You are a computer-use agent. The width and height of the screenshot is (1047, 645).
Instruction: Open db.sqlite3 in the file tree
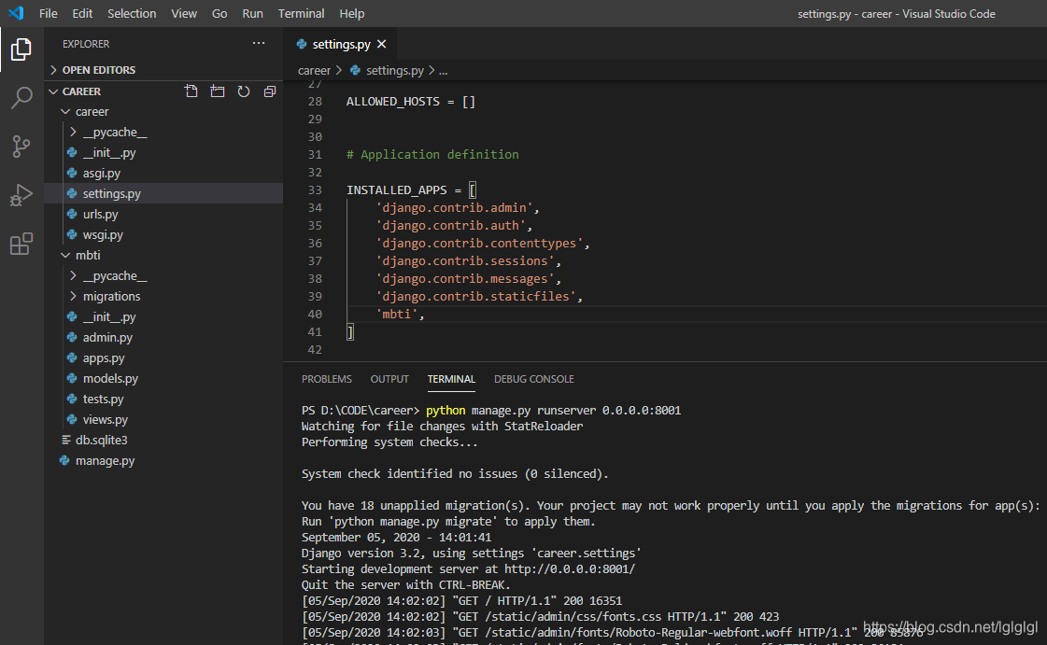tap(101, 441)
